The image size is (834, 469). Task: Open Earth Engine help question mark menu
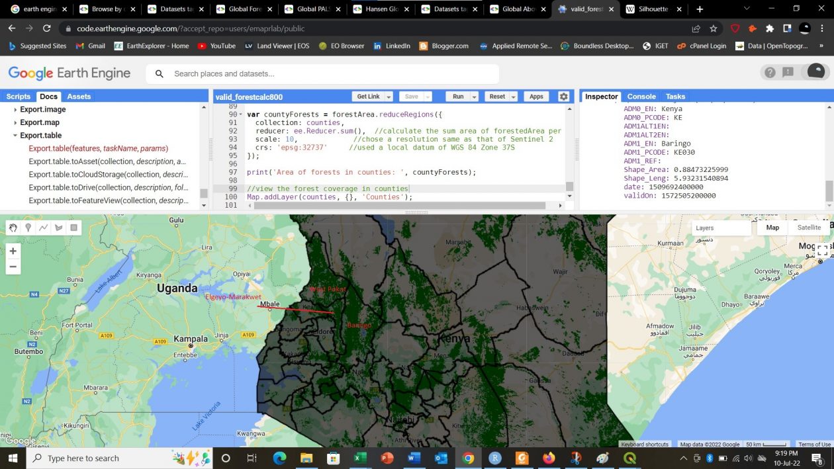pyautogui.click(x=770, y=73)
